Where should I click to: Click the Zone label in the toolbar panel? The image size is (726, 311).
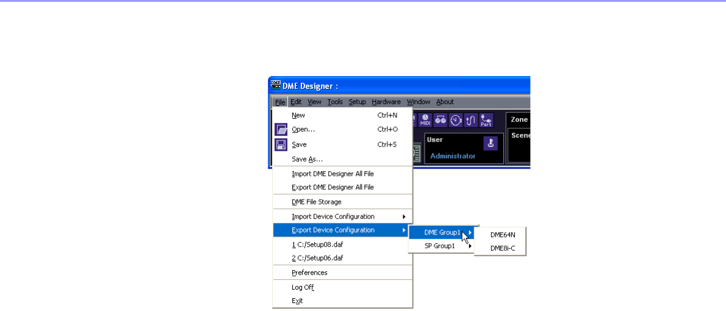point(519,119)
